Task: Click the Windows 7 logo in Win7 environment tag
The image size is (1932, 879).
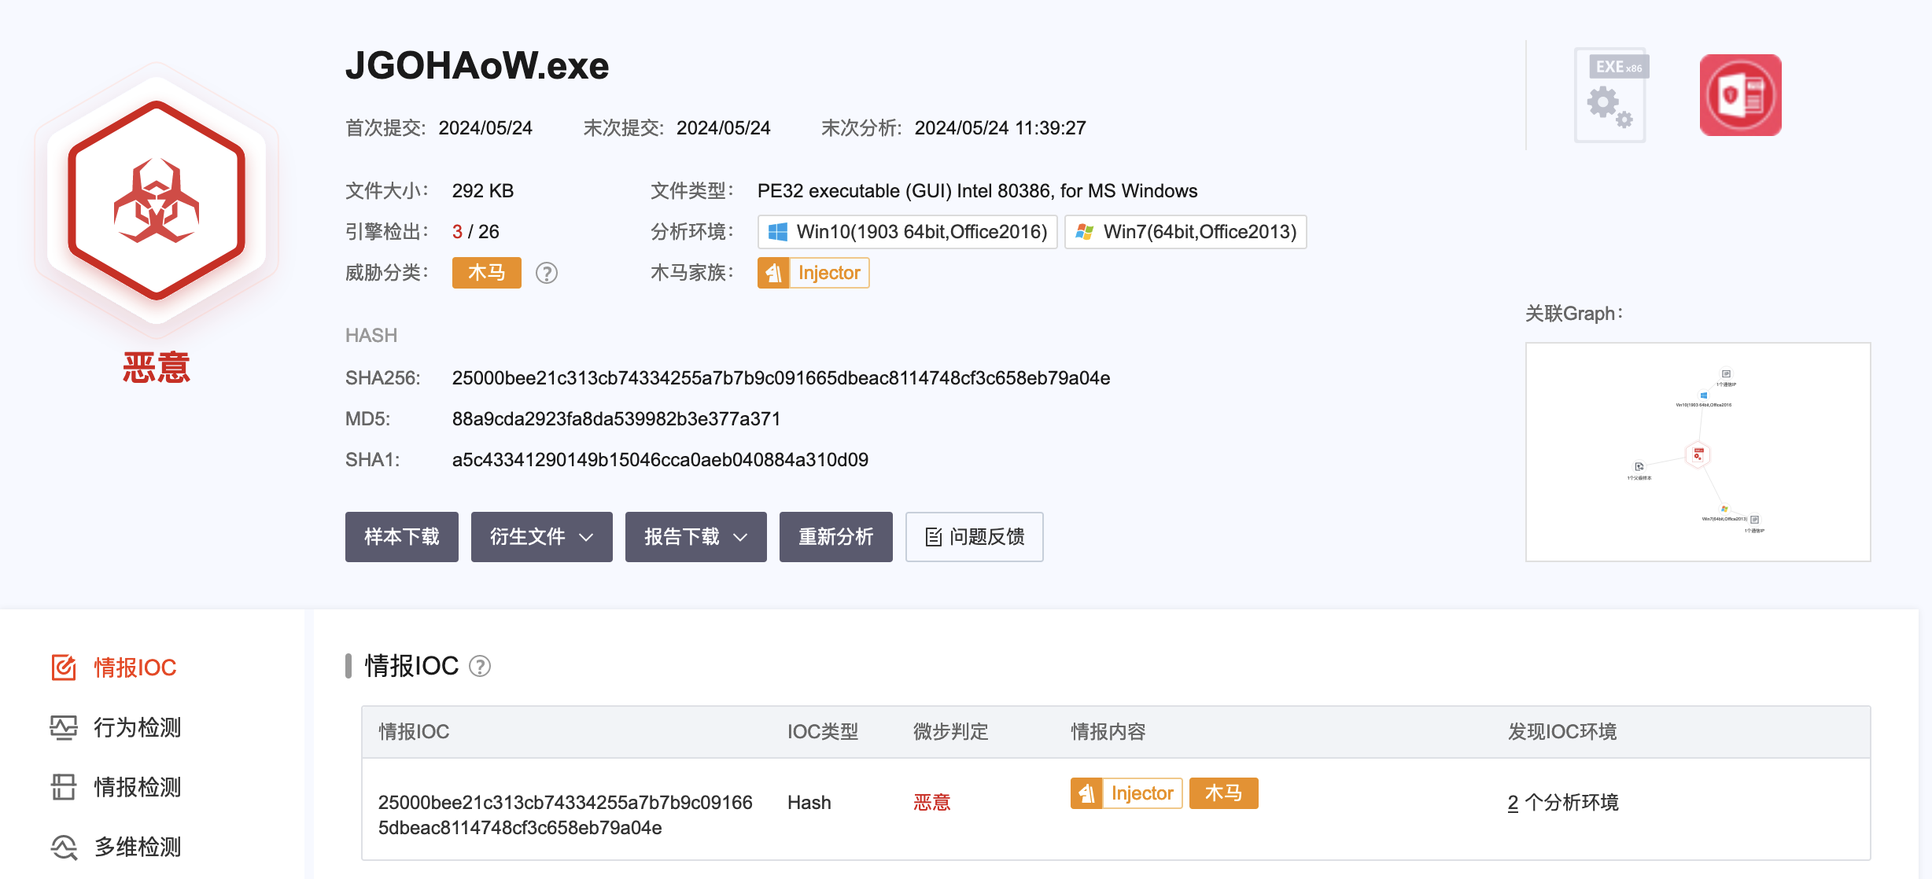Action: coord(1084,232)
